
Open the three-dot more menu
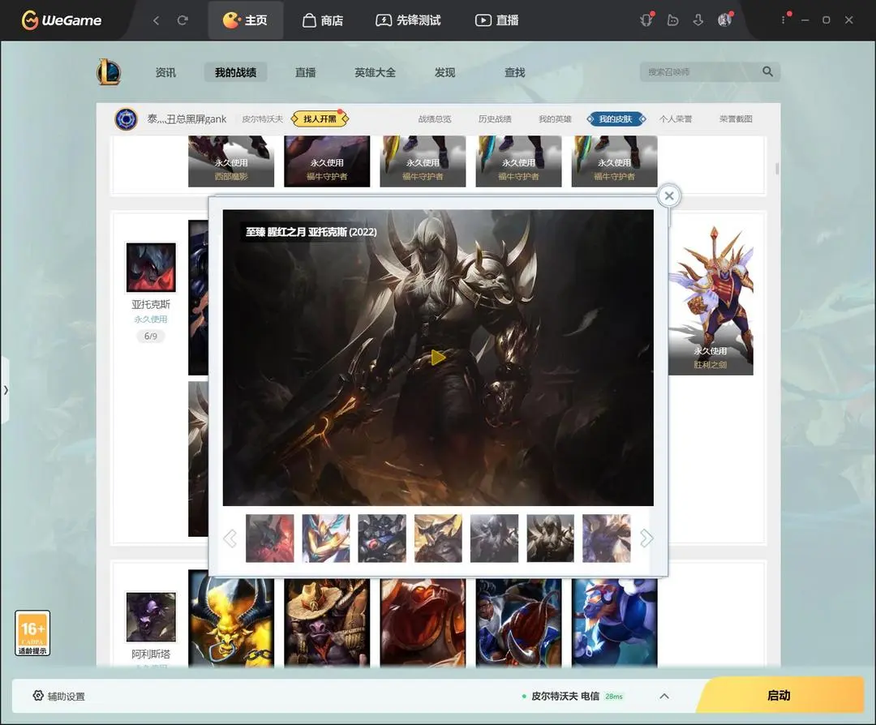click(x=784, y=19)
